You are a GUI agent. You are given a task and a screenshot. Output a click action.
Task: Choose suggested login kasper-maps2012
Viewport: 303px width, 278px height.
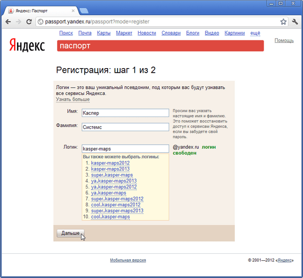[110, 163]
